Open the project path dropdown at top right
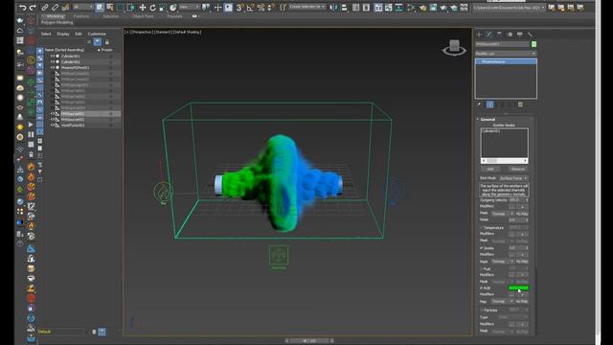 509,8
